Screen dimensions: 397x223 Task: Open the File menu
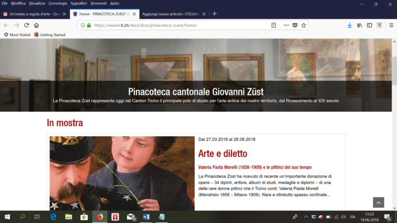point(5,3)
